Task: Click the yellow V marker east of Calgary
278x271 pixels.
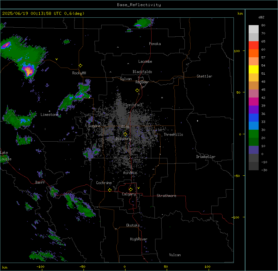Action: point(138,188)
